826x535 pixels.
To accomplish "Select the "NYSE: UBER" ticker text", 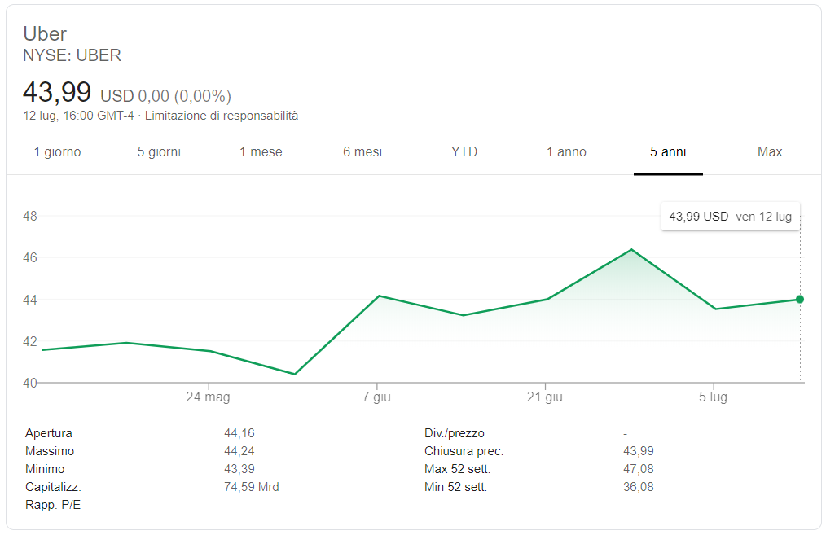I will 72,55.
